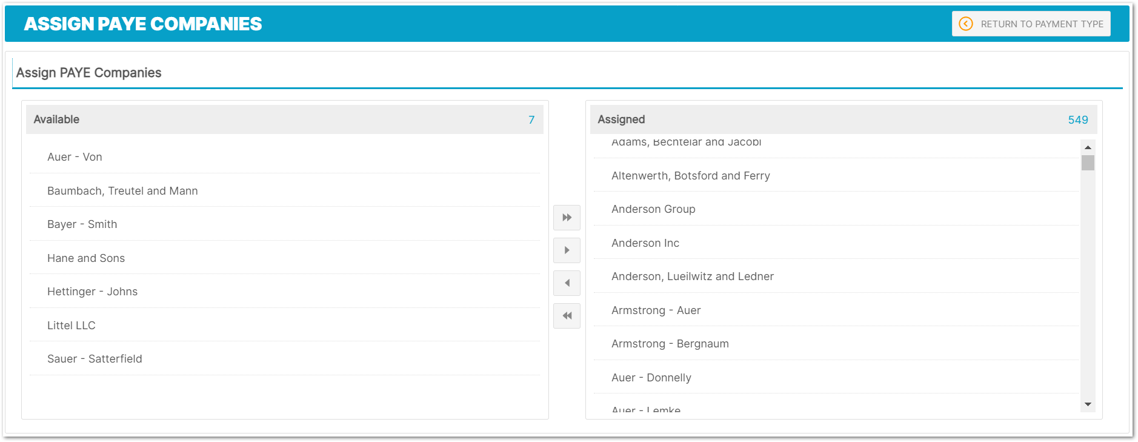Click the move selected right arrow icon

[x=567, y=250]
